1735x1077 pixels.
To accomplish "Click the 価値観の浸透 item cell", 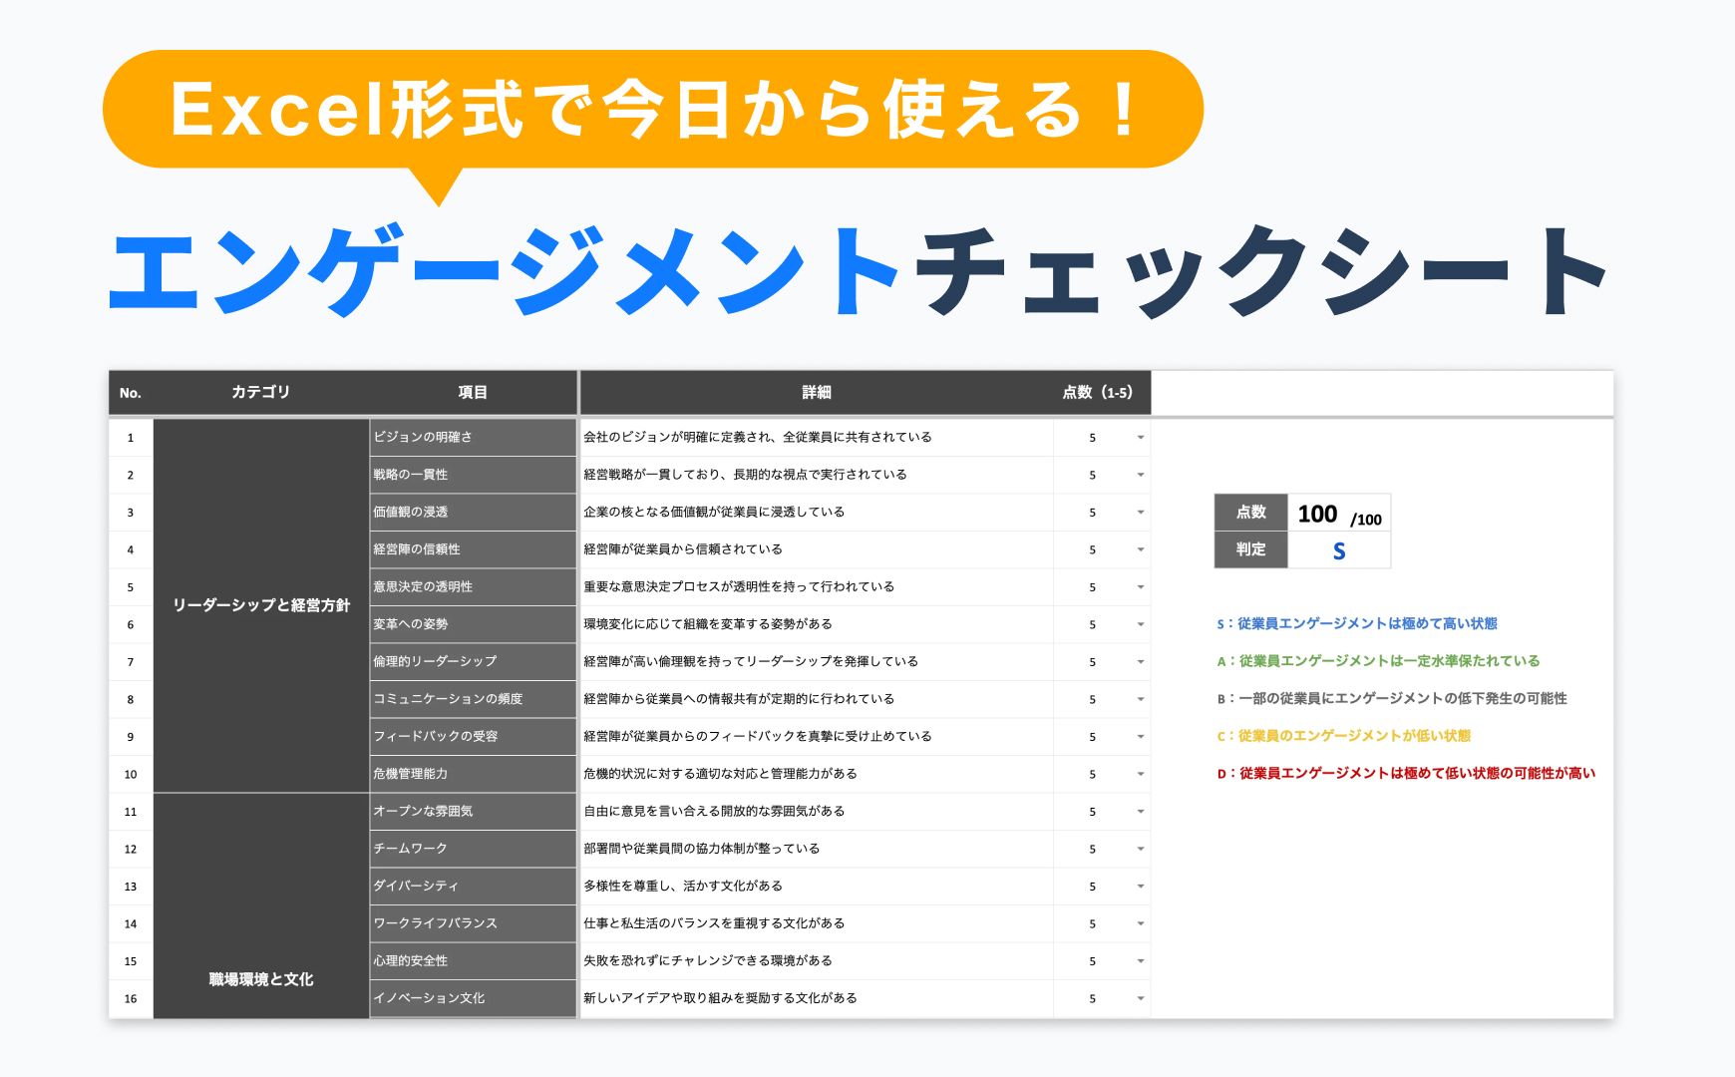I will (473, 513).
